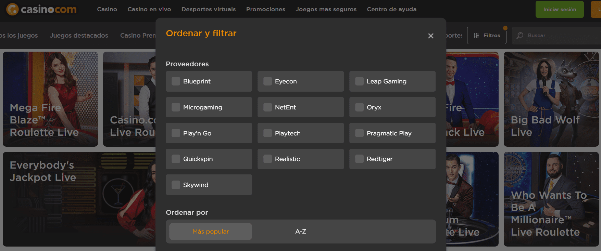Open Casino en vivo section
This screenshot has width=601, height=251.
(x=149, y=9)
